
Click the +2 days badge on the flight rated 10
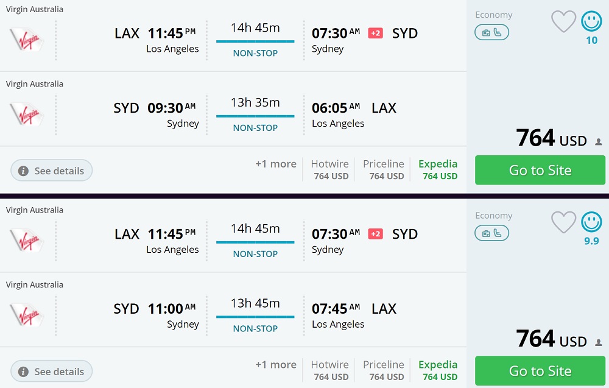(376, 34)
